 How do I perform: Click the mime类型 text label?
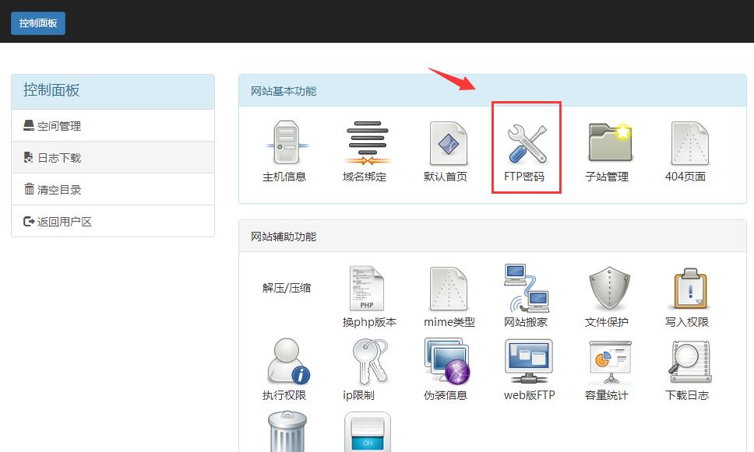click(449, 322)
